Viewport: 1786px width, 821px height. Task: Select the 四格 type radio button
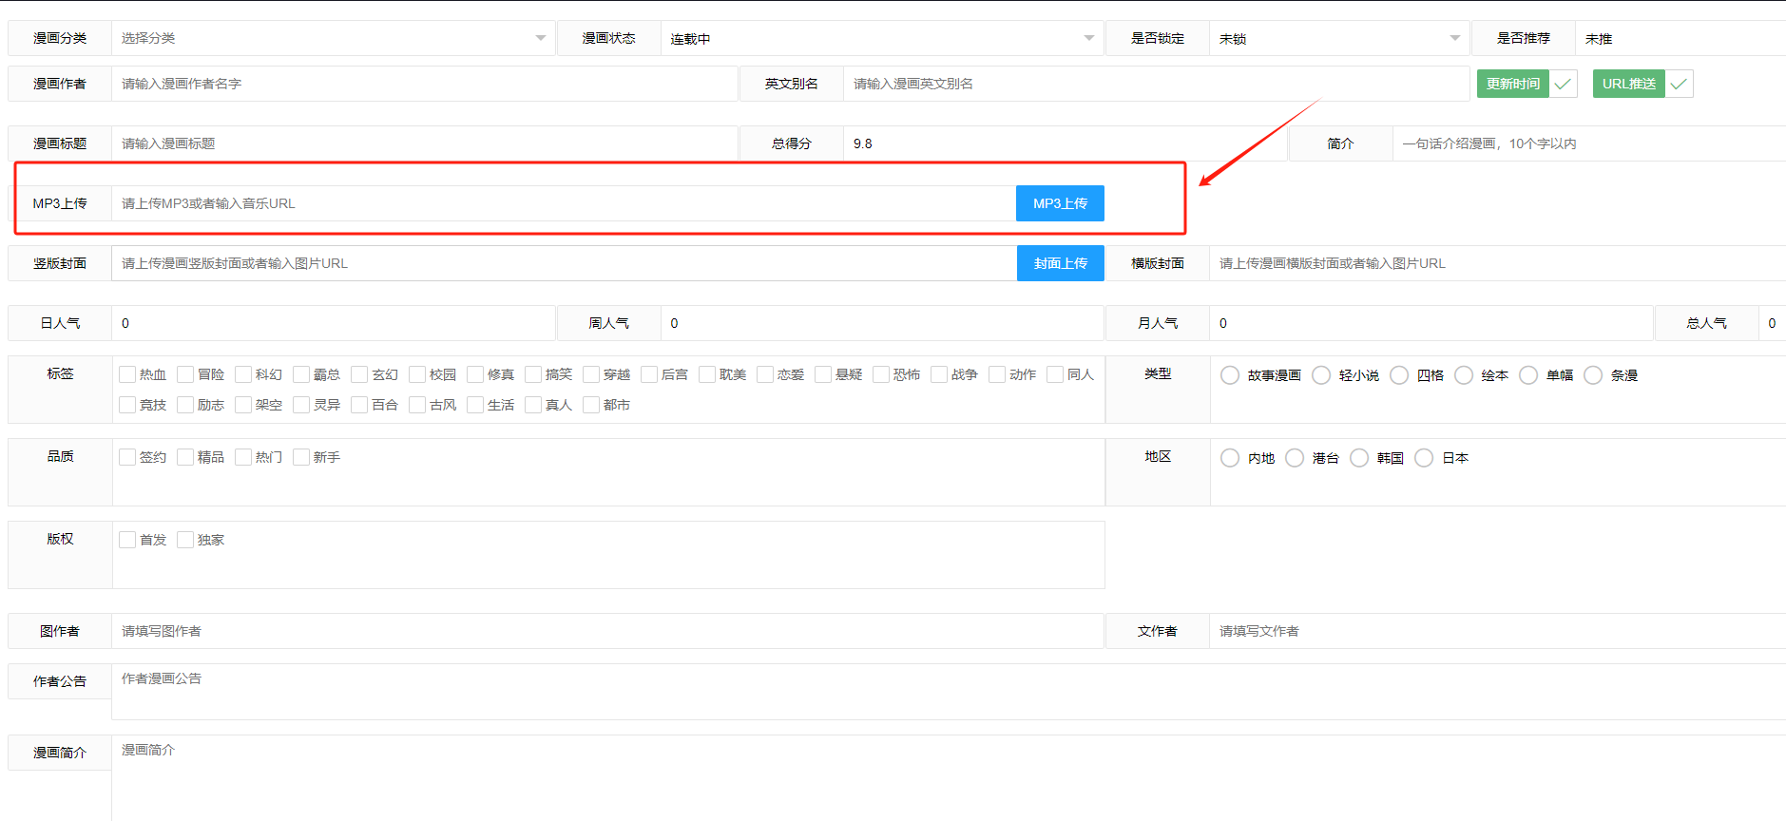click(1399, 375)
